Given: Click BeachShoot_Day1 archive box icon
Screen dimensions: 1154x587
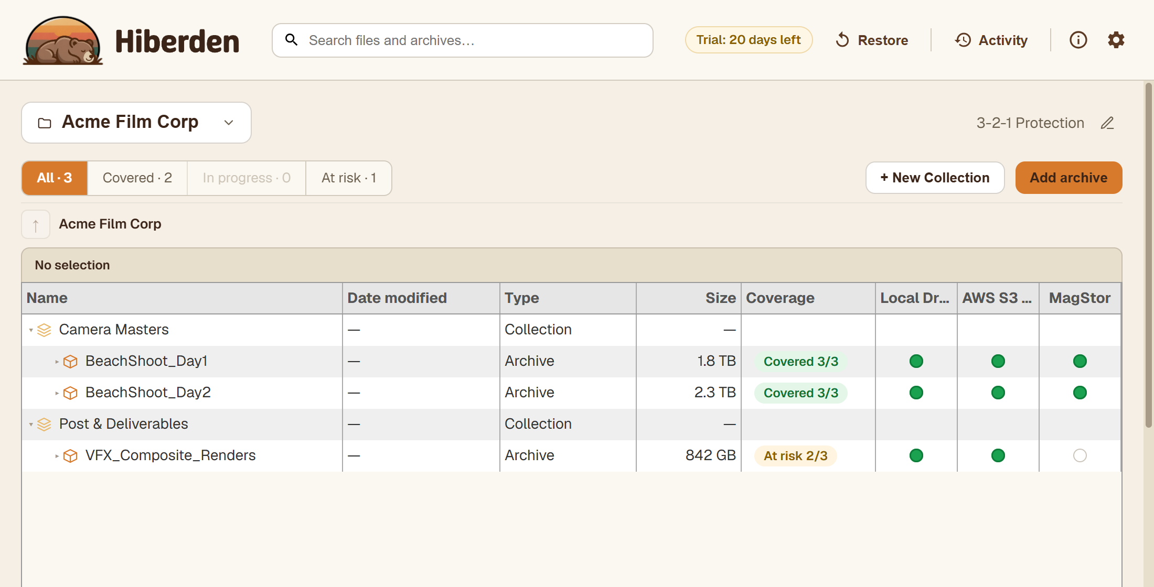Looking at the screenshot, I should (x=70, y=361).
